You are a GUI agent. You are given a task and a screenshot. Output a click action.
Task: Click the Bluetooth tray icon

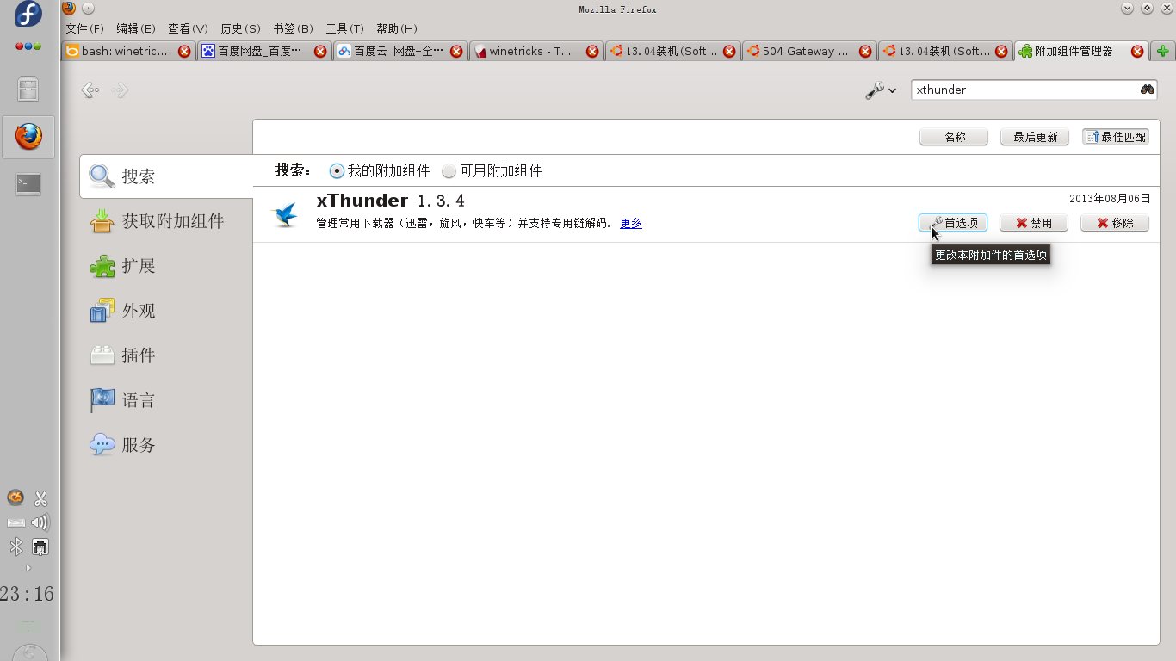click(15, 547)
